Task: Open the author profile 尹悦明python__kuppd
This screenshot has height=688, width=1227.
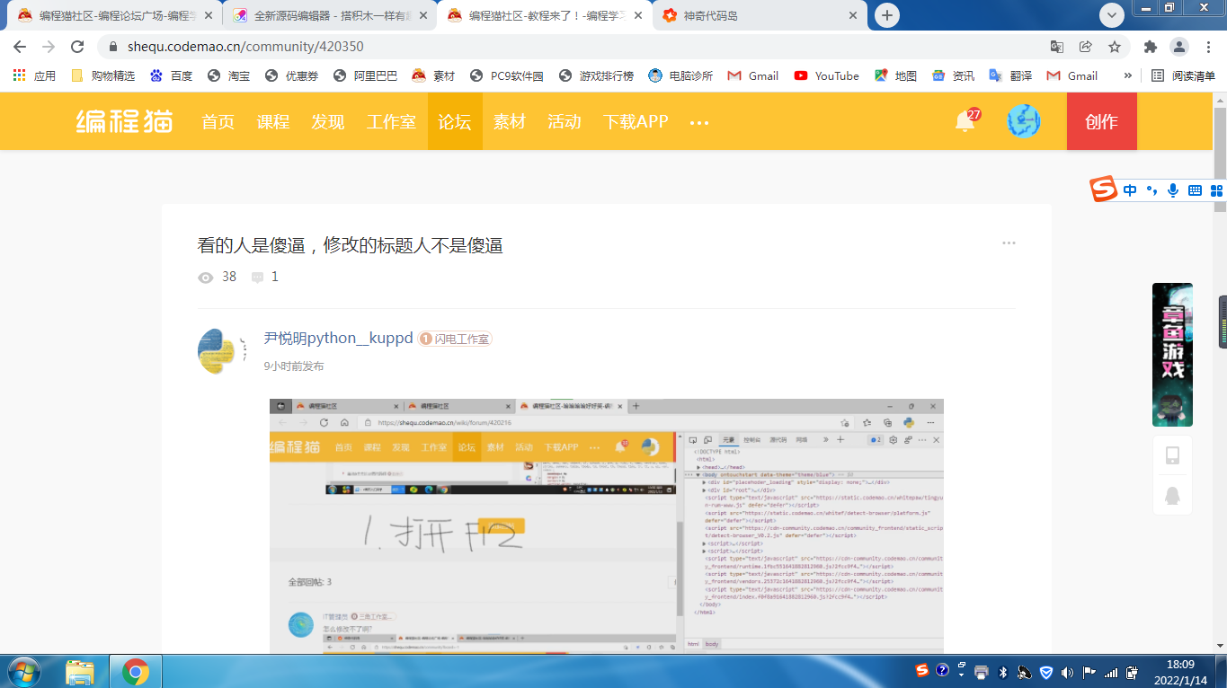Action: 338,339
